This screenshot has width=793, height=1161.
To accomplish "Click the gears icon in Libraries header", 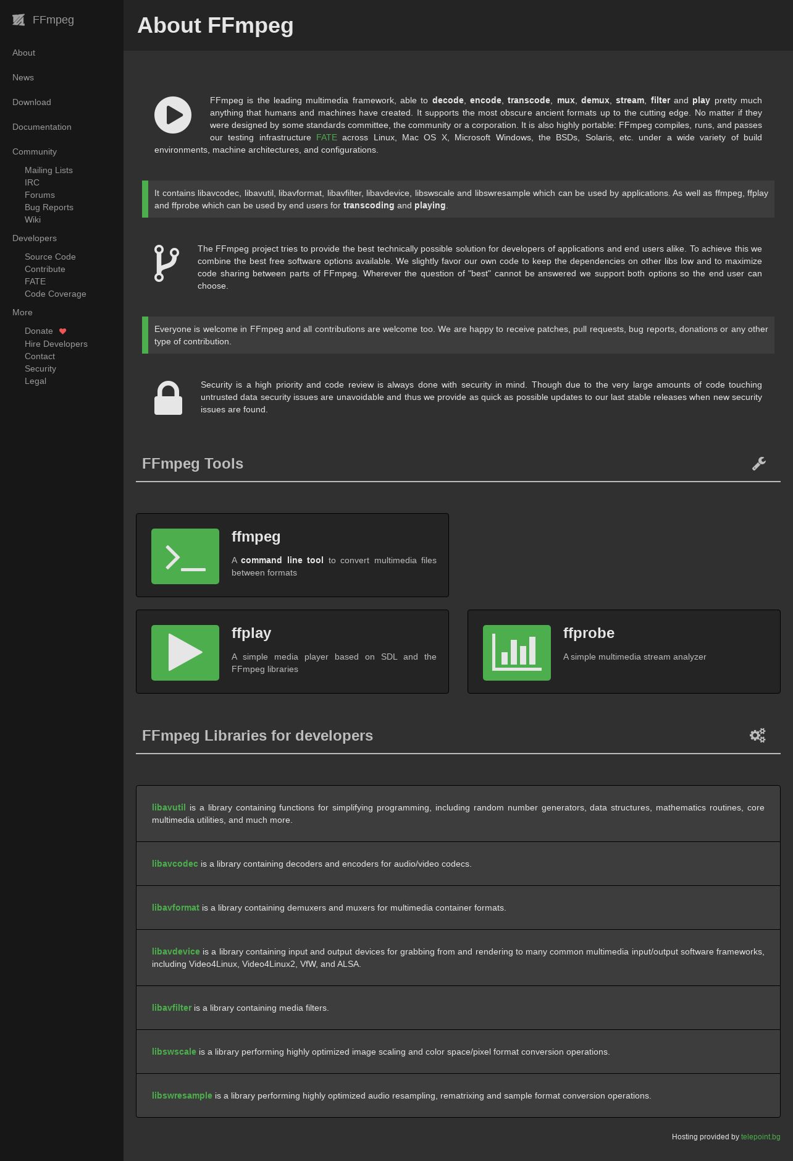I will point(758,735).
